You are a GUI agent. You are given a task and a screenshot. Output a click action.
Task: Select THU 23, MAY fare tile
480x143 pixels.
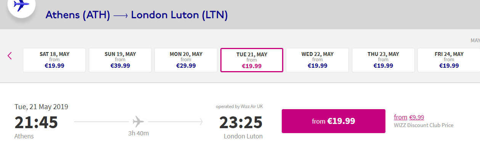383,60
